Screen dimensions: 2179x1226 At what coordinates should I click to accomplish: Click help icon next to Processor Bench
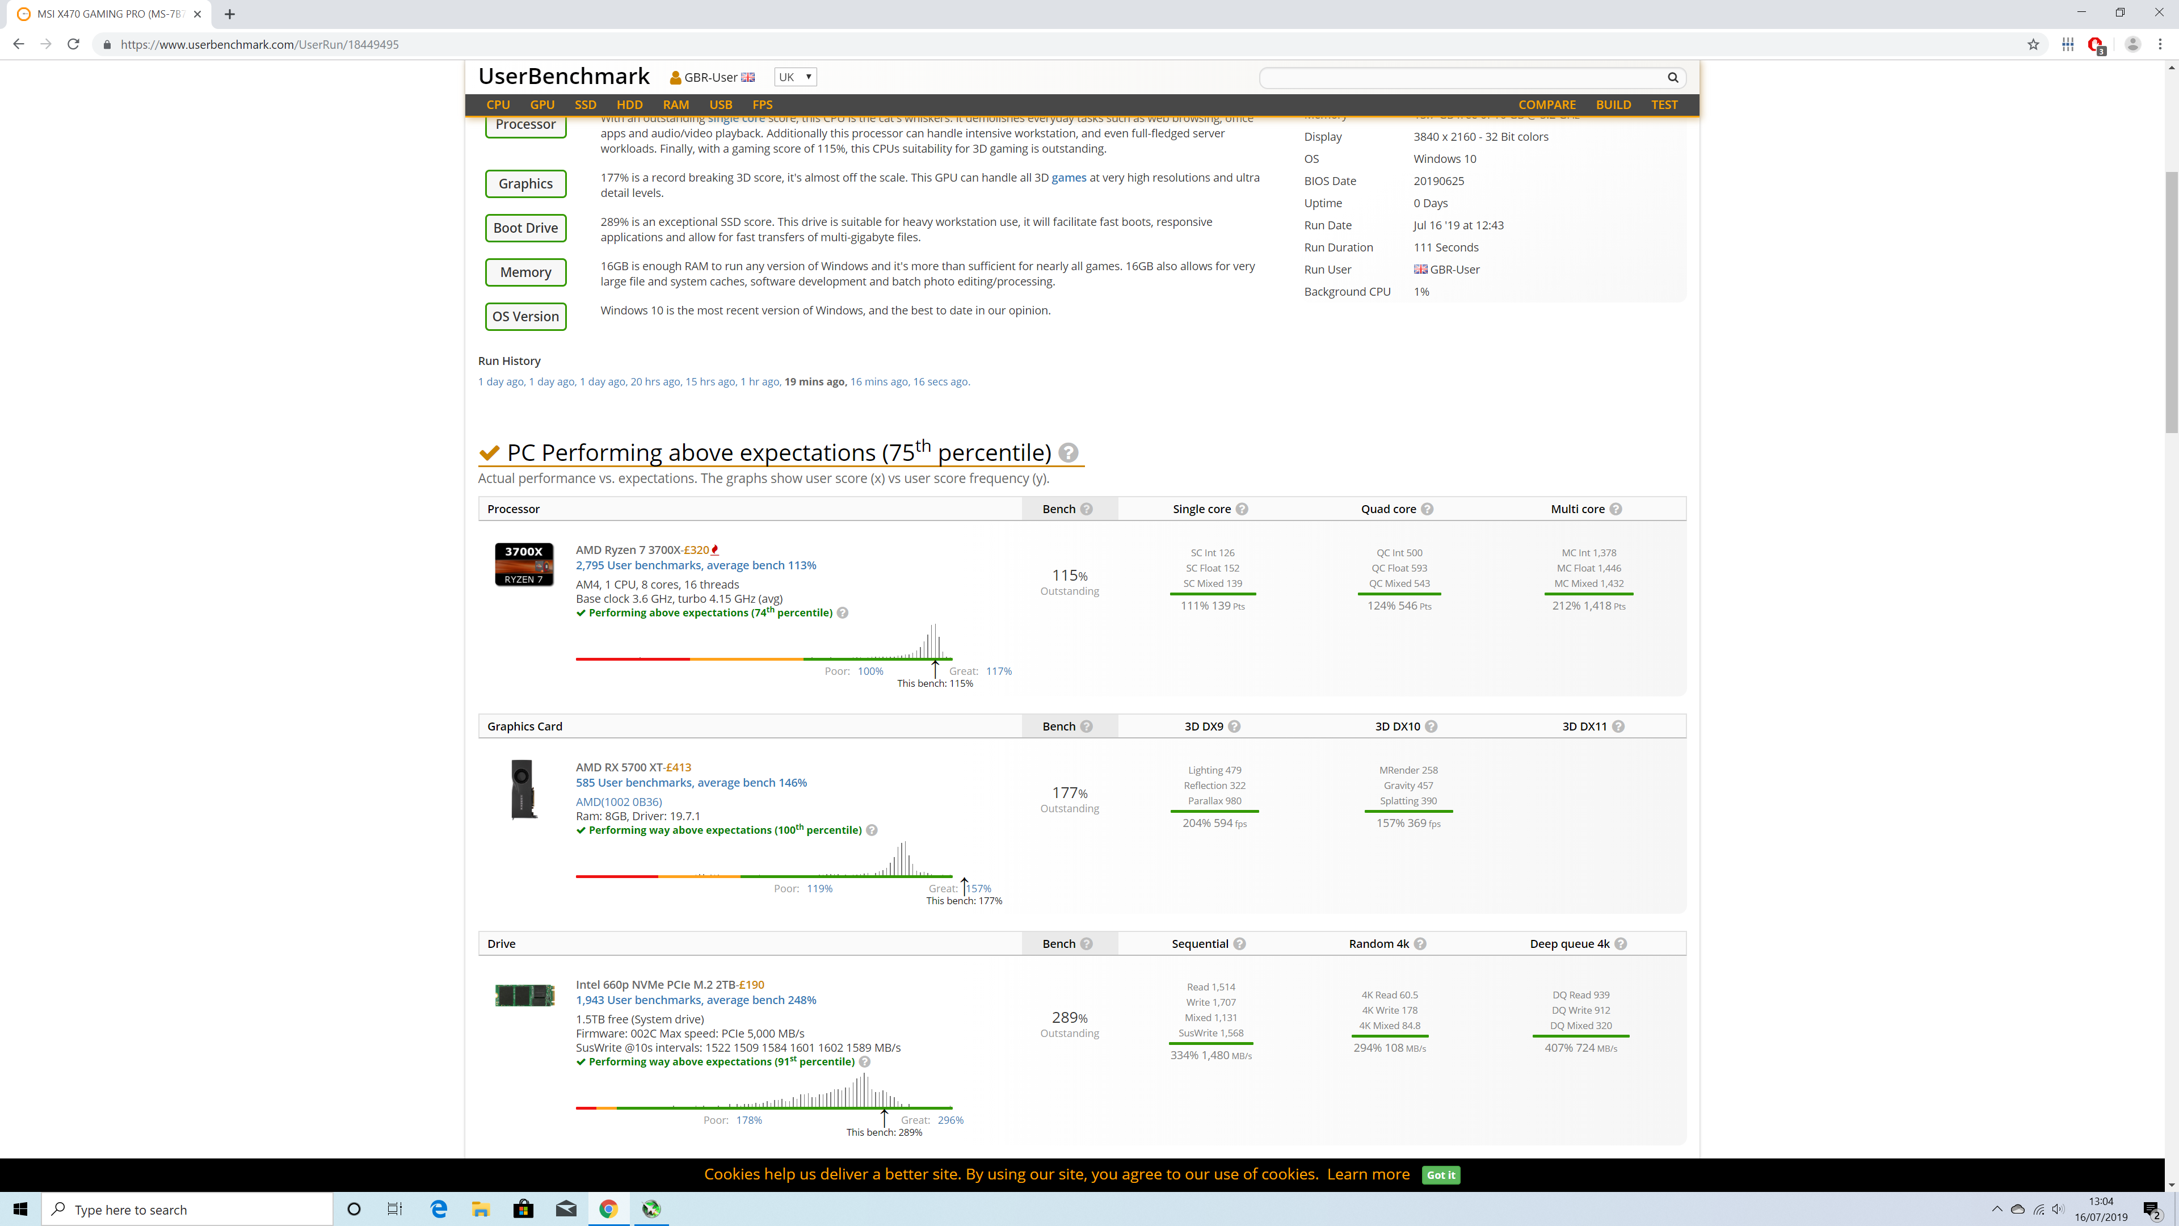pos(1087,509)
